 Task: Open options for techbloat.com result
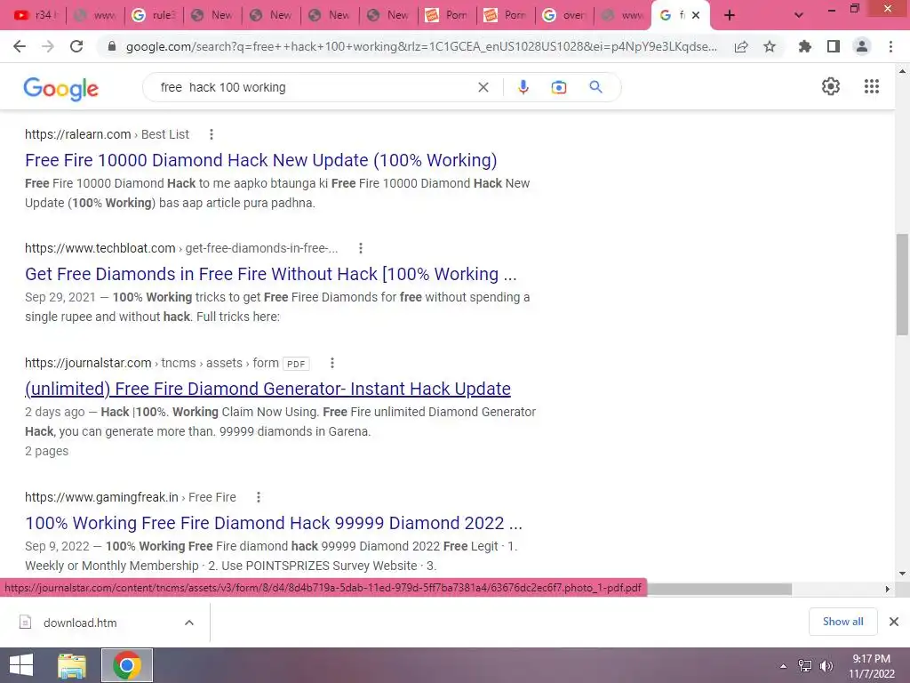pos(361,248)
